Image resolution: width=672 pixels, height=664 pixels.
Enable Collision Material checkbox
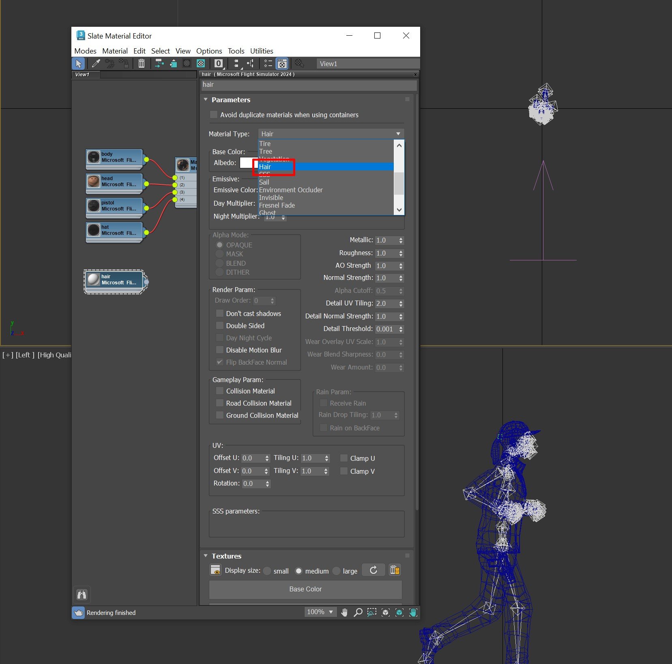coord(220,391)
